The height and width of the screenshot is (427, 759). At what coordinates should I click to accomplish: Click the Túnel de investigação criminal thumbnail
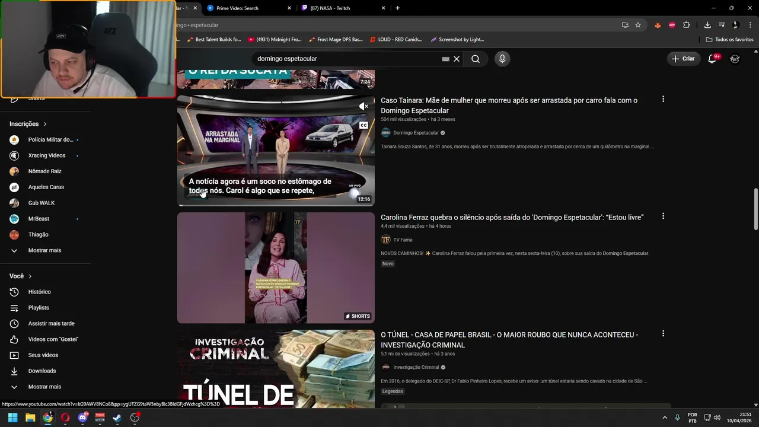(x=276, y=369)
